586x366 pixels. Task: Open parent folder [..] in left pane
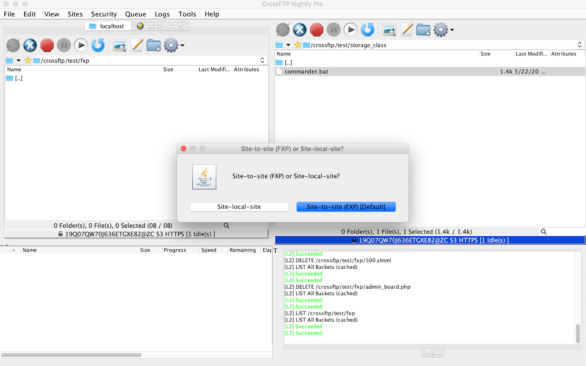[15, 78]
